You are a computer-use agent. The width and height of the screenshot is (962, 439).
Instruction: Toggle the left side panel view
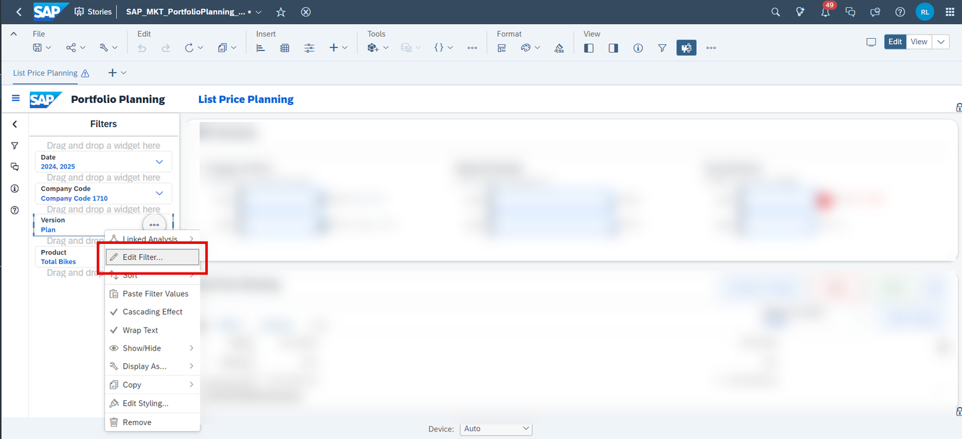click(589, 48)
